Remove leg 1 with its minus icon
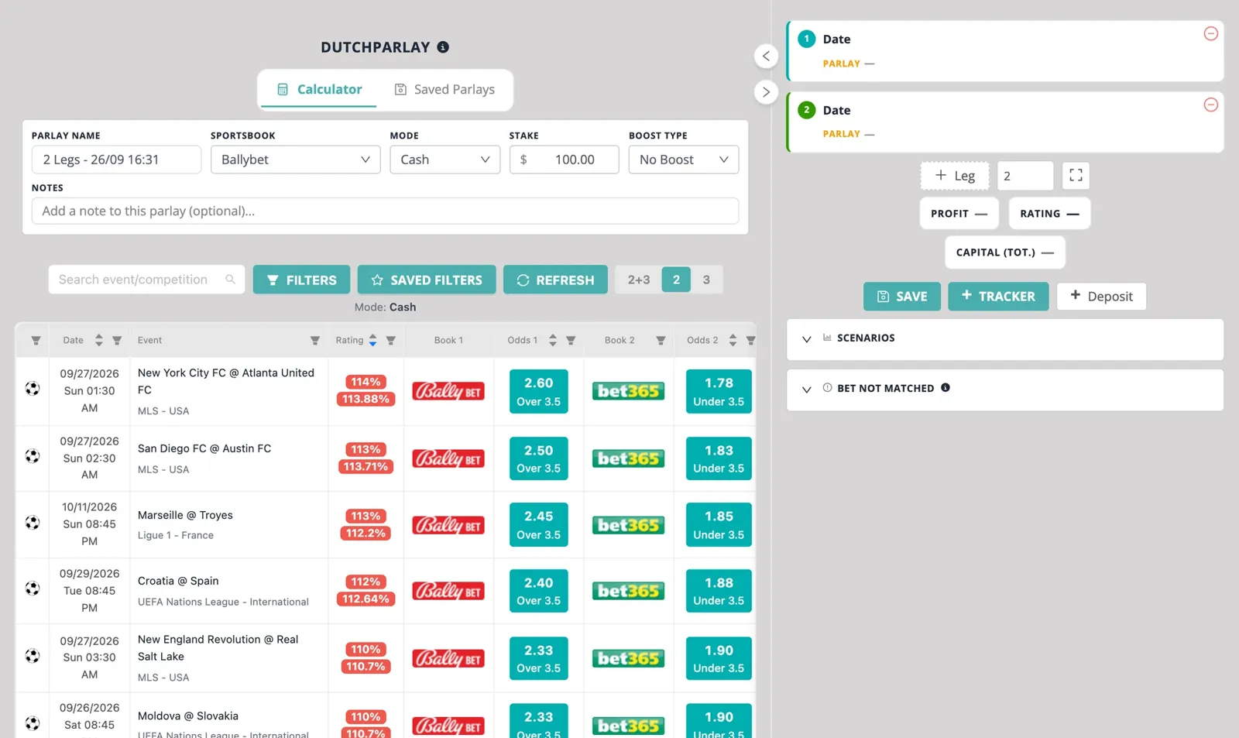 (x=1211, y=33)
